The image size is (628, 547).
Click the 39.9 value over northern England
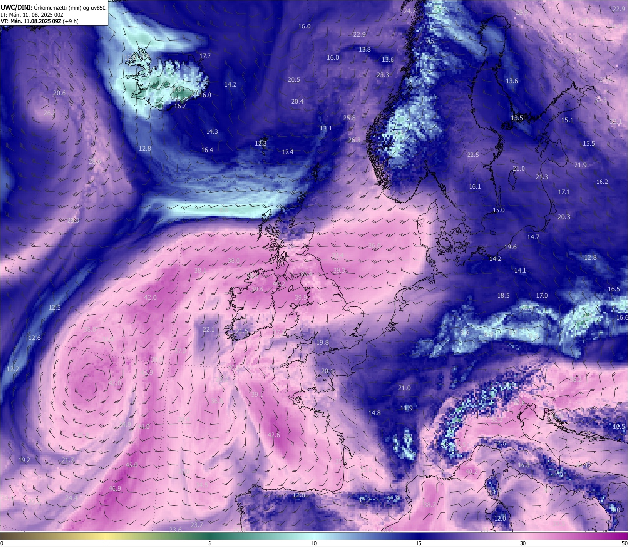[301, 298]
